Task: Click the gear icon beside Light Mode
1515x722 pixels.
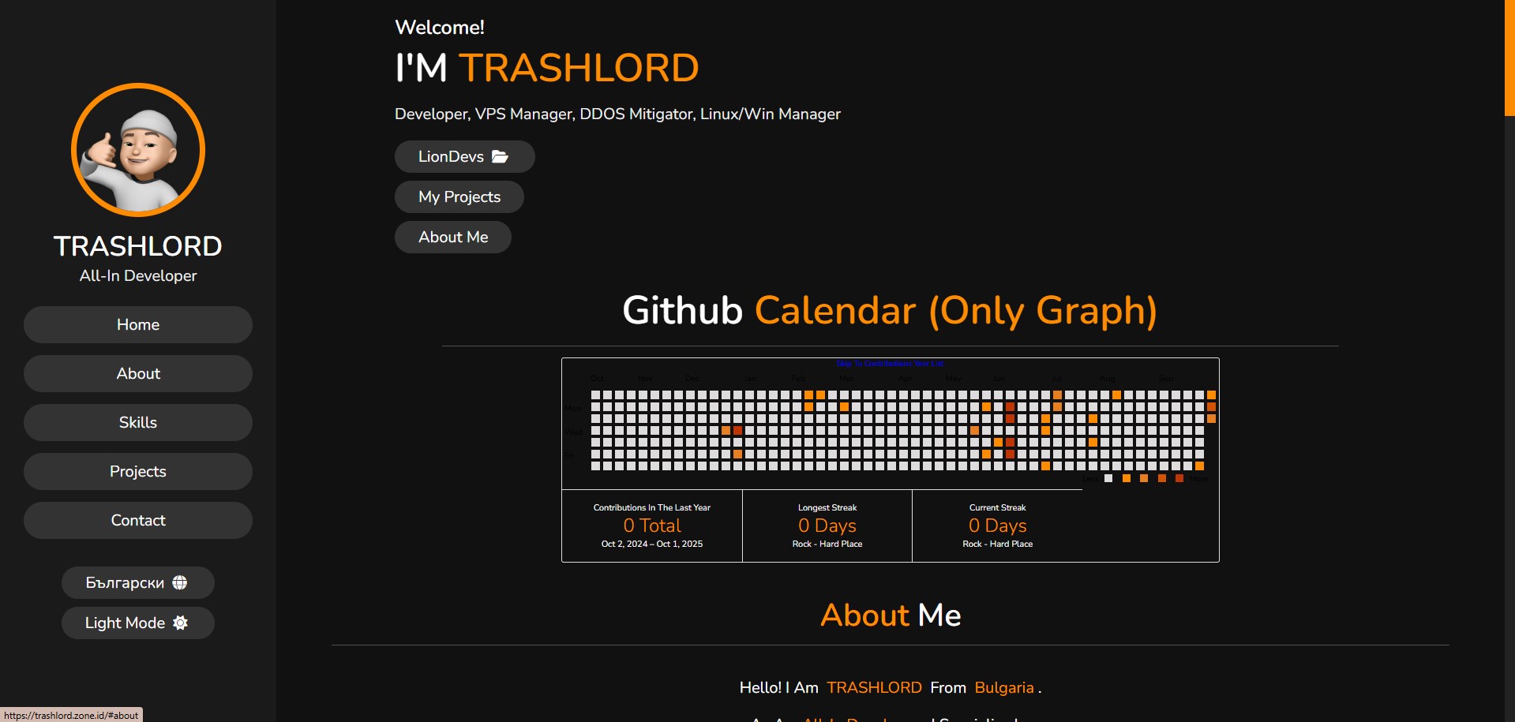Action: pos(181,623)
